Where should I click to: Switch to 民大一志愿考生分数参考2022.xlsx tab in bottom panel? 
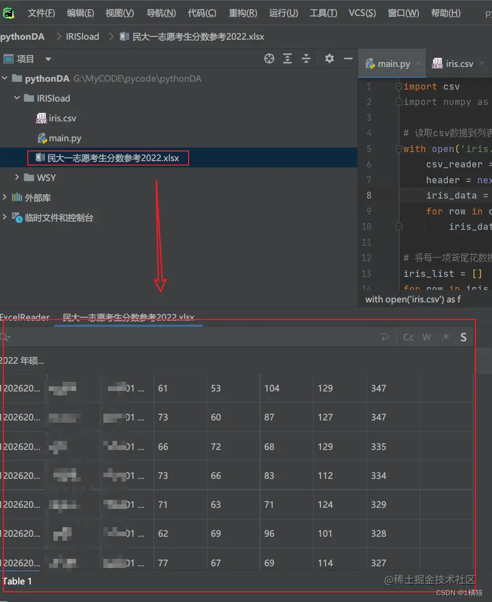point(128,317)
